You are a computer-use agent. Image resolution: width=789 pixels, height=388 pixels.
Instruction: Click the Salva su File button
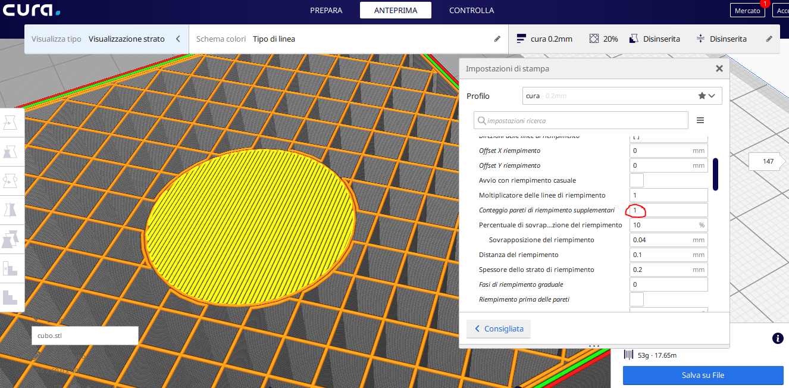point(703,376)
